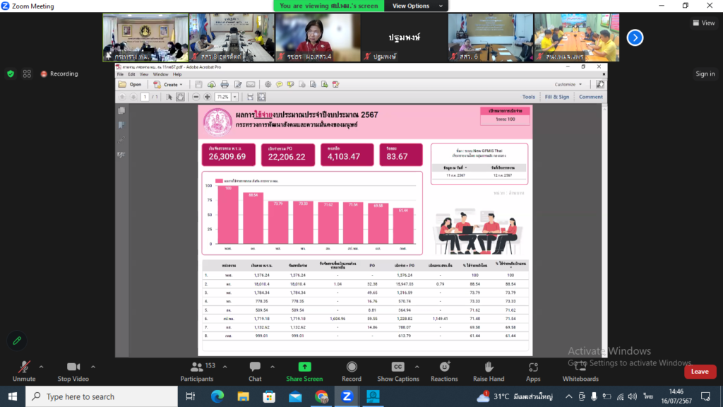Click the next page arrow in Acrobat

(x=133, y=97)
